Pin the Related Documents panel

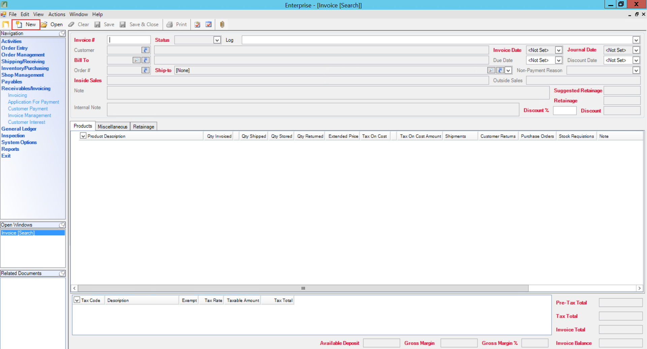(62, 273)
